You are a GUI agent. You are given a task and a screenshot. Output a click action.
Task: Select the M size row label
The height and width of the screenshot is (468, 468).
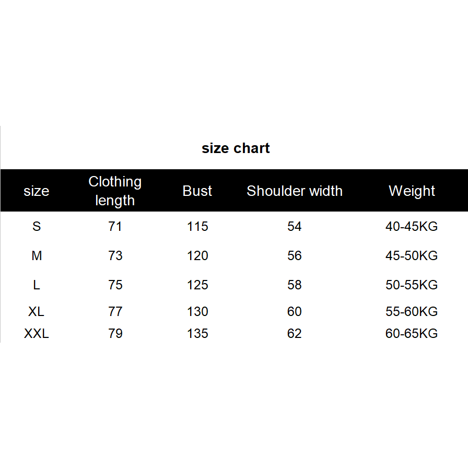(37, 256)
